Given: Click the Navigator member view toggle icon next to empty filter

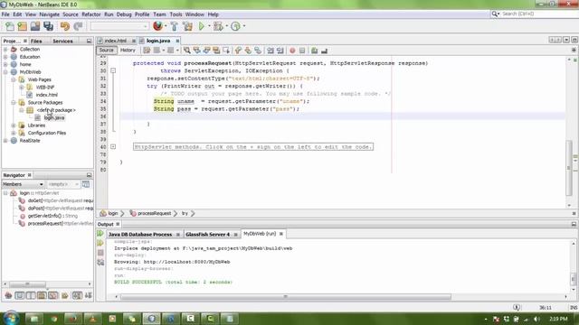Looking at the screenshot, I should [x=86, y=184].
